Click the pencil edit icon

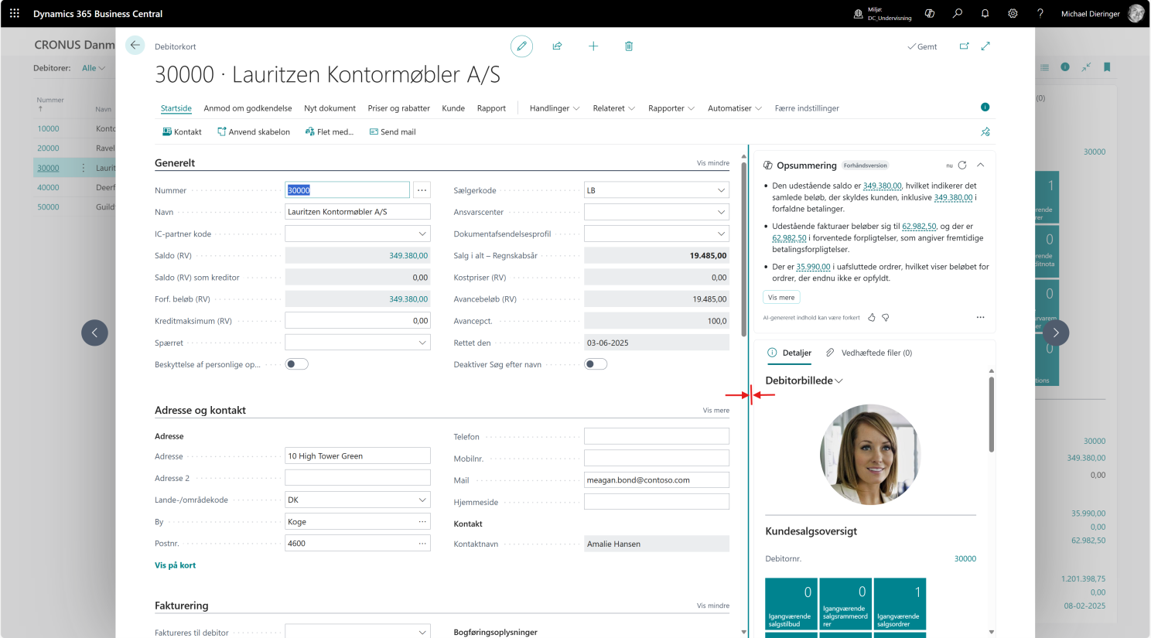click(521, 46)
